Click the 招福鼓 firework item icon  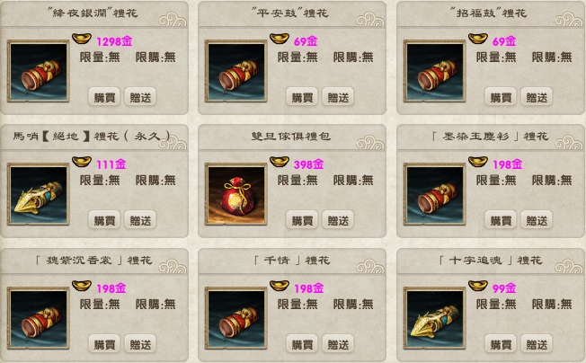[x=434, y=71]
